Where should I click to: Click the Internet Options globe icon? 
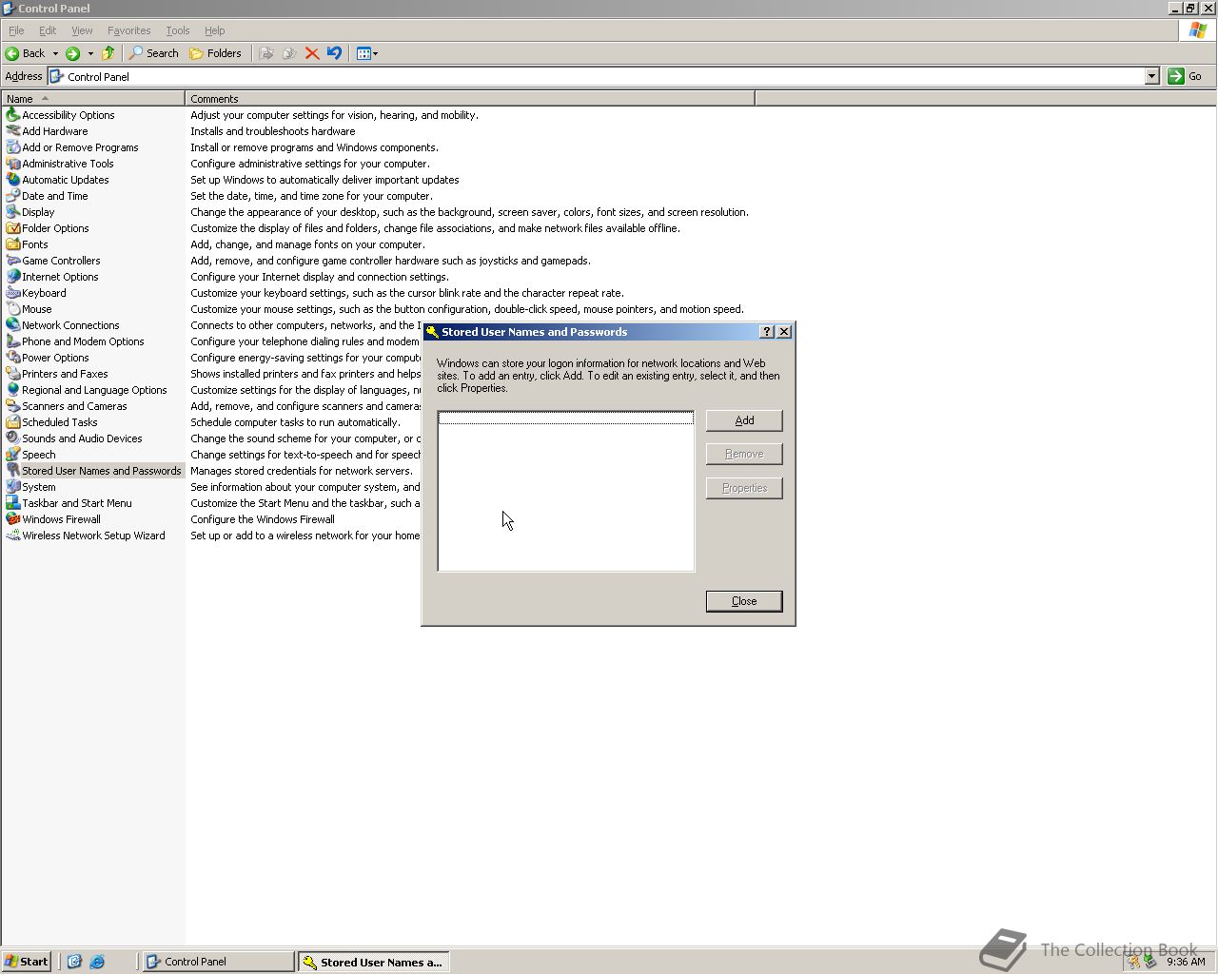coord(12,277)
